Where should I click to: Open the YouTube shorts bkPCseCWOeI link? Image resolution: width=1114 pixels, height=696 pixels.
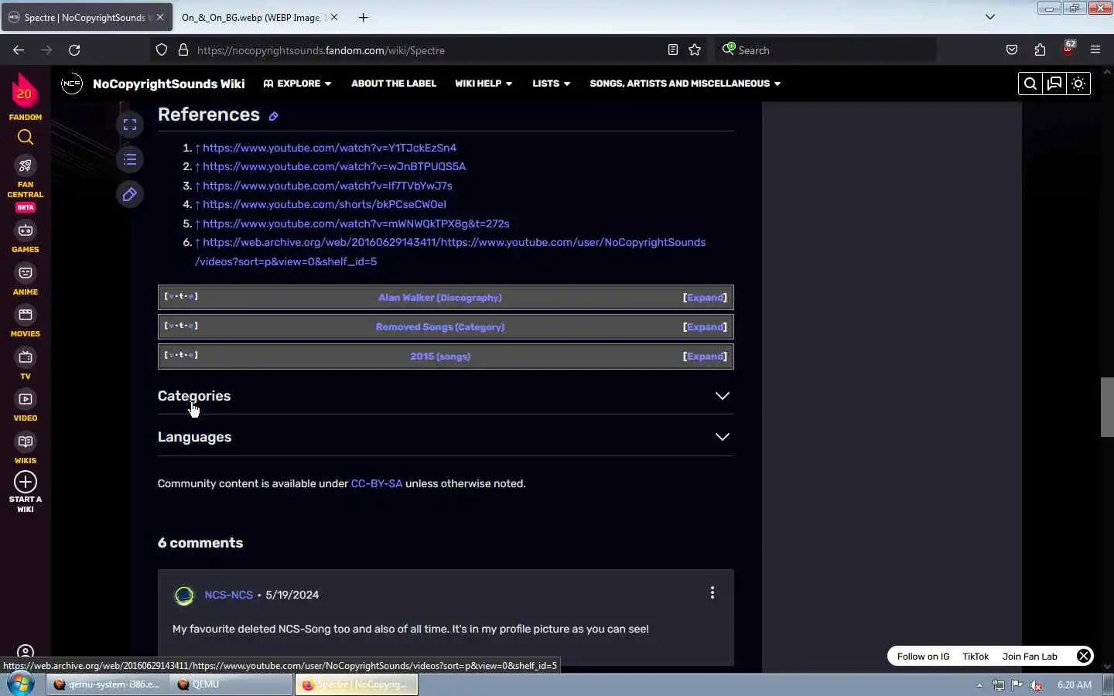click(324, 204)
